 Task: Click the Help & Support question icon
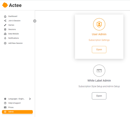pos(5,103)
